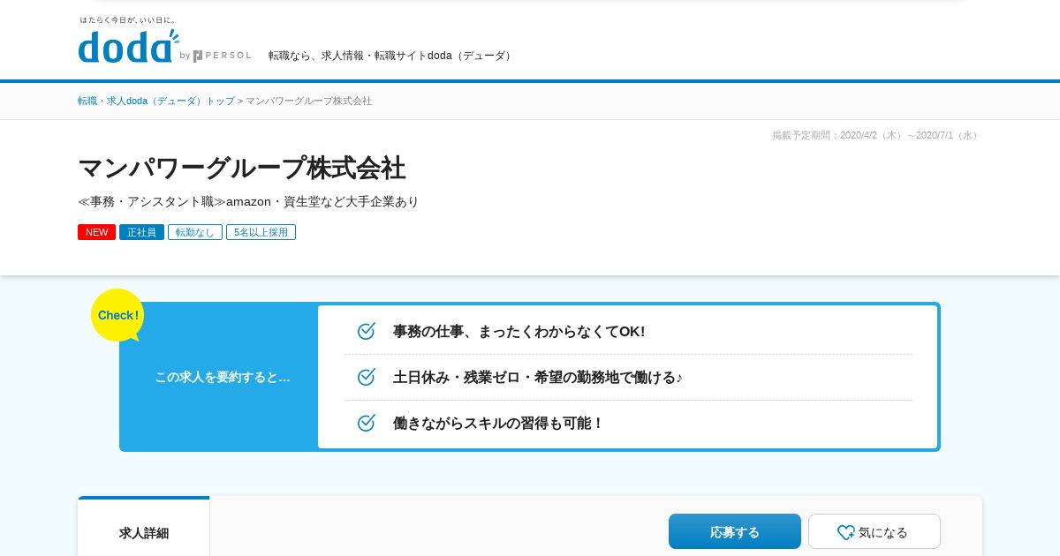
Task: Click the doda logo
Action: point(128,46)
